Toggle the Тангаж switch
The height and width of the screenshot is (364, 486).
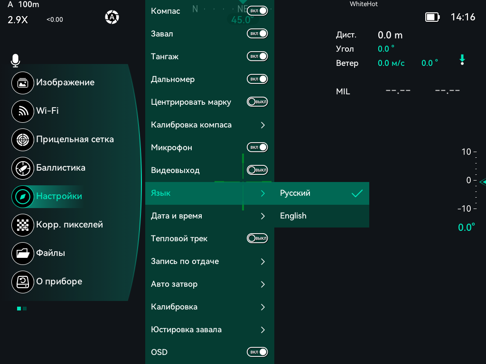(x=257, y=56)
